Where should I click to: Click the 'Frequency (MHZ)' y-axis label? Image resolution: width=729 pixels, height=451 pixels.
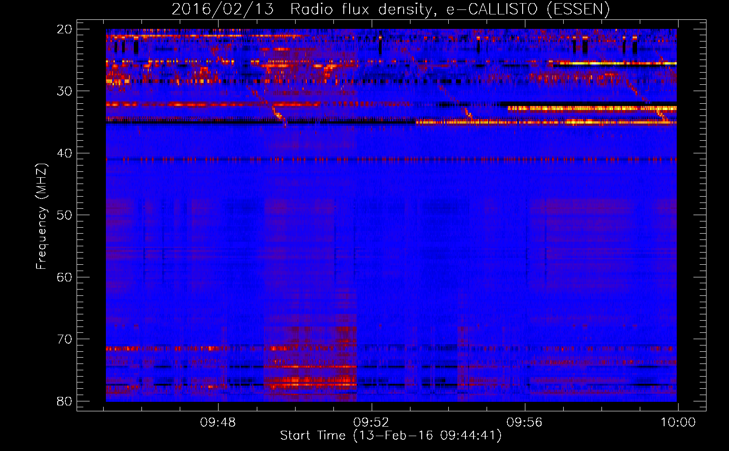(x=41, y=216)
